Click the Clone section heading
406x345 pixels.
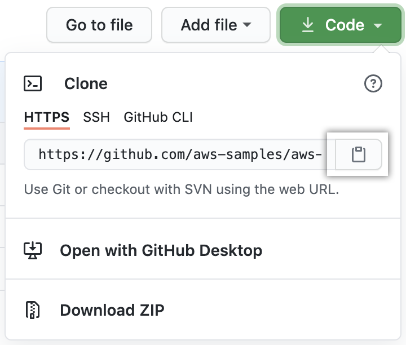pos(86,84)
